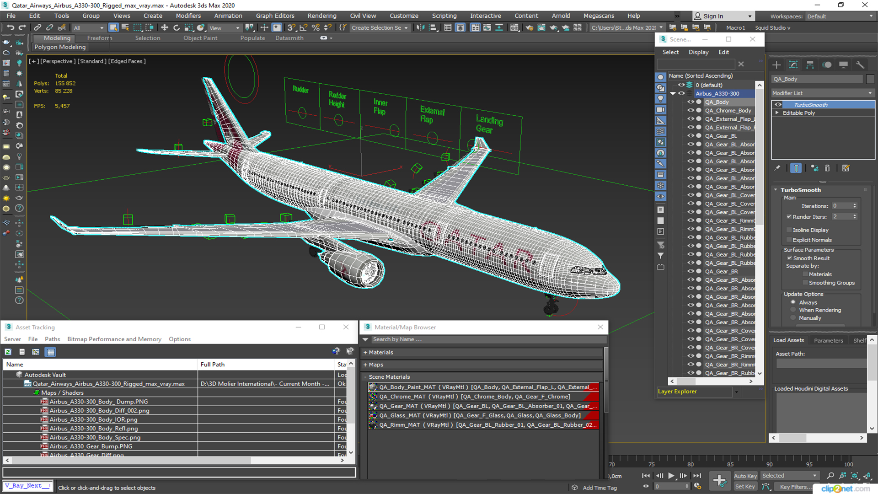Switch to the Freeform ribbon tab
The image size is (878, 494).
tap(99, 38)
